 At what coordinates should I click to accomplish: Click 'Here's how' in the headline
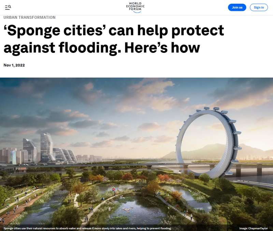point(162,48)
